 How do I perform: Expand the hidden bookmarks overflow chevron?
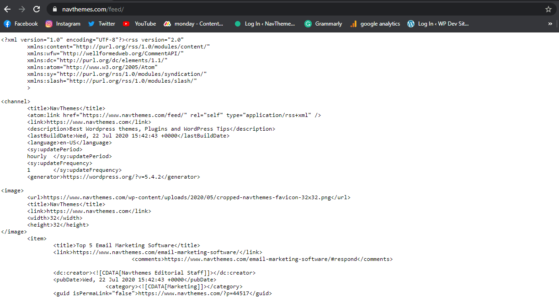550,24
